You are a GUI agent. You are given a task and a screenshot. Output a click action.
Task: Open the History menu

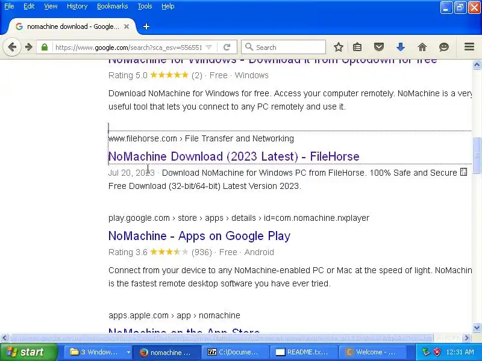point(77,6)
